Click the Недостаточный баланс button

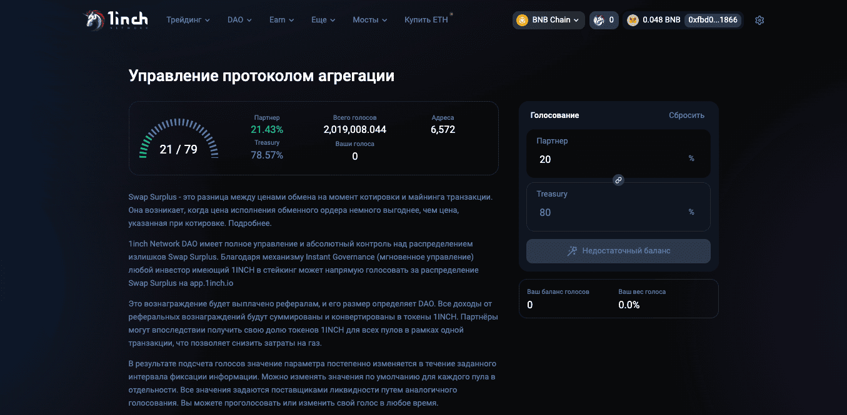pyautogui.click(x=618, y=251)
